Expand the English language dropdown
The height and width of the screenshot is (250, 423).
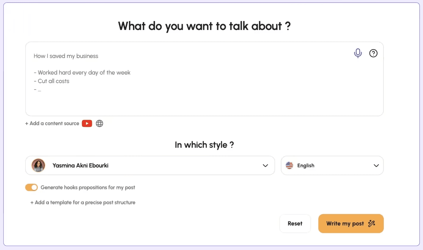332,165
